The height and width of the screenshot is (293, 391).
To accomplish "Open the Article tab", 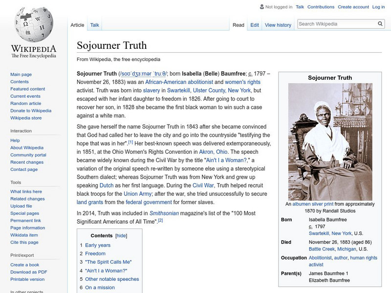I will click(x=77, y=25).
